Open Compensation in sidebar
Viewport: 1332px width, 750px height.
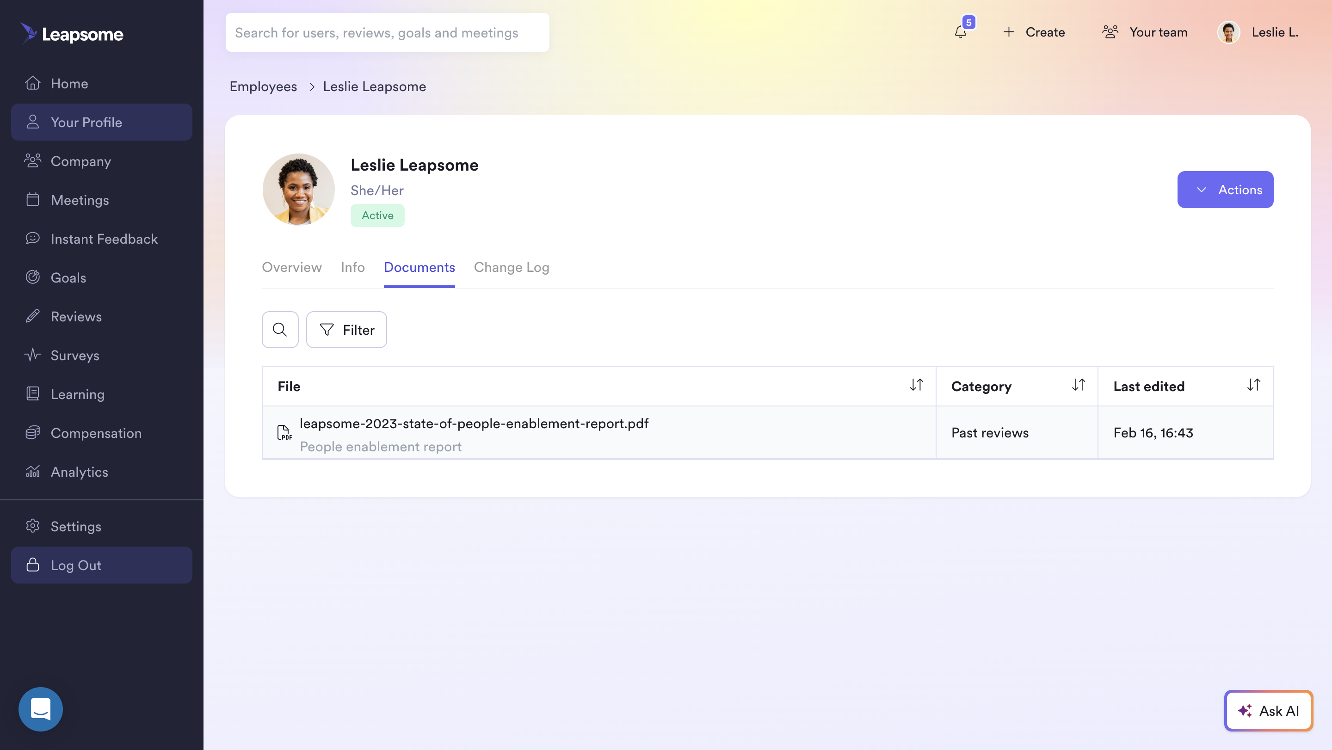102,433
